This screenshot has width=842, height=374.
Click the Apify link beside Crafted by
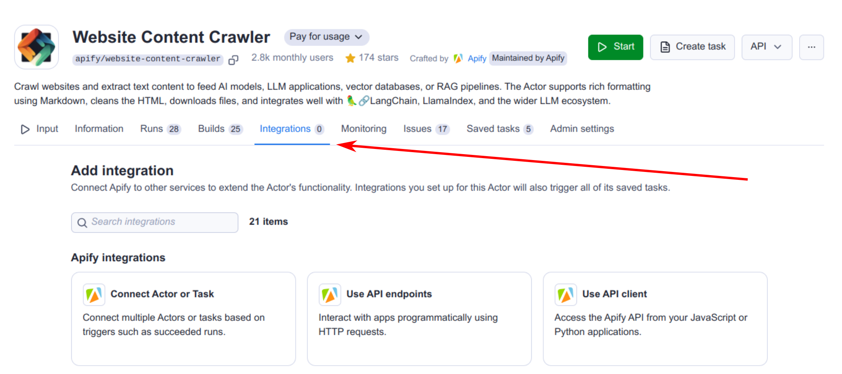point(477,59)
